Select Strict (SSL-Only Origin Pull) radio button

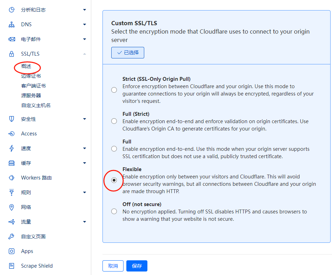tap(114, 90)
